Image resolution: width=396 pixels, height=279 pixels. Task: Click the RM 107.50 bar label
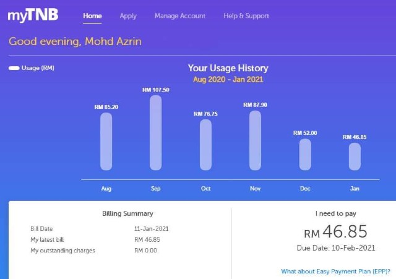pyautogui.click(x=156, y=90)
